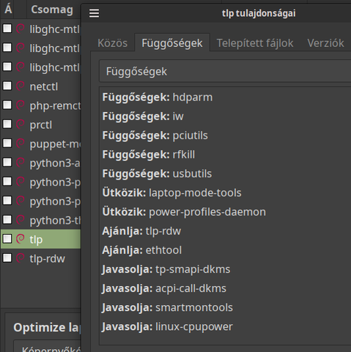Click the Ajánlja tlp-rdw entry
Viewport: 351px width, 352px height.
click(x=141, y=231)
